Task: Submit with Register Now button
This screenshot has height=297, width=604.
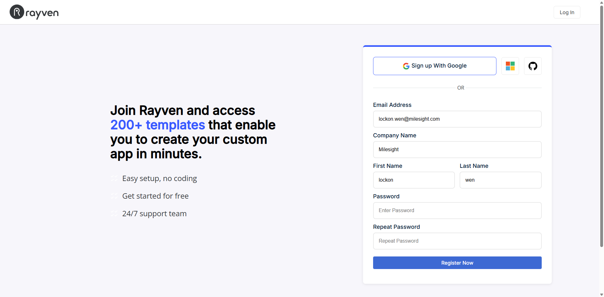Action: coord(457,263)
